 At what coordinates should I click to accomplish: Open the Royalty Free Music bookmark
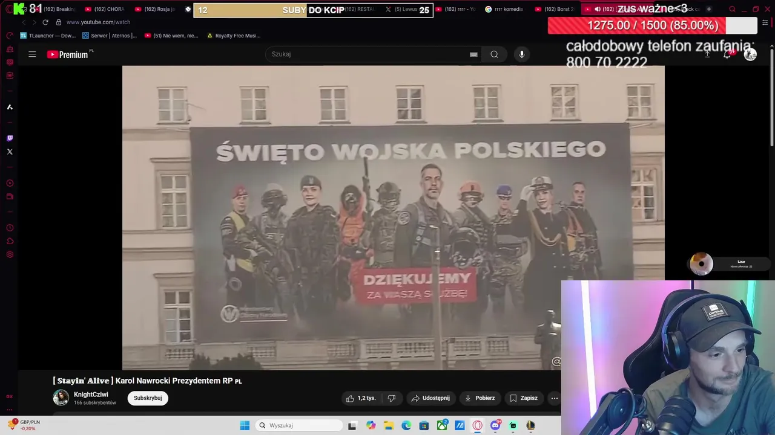point(234,36)
